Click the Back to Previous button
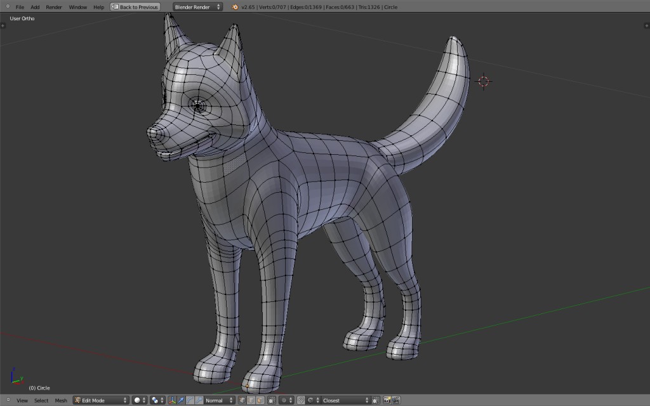The width and height of the screenshot is (650, 406). pos(135,6)
